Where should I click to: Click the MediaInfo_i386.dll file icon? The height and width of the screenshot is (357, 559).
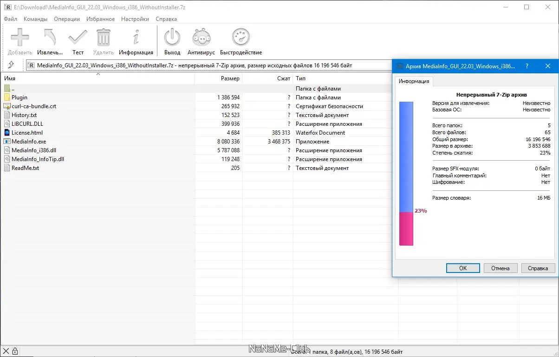[7, 150]
